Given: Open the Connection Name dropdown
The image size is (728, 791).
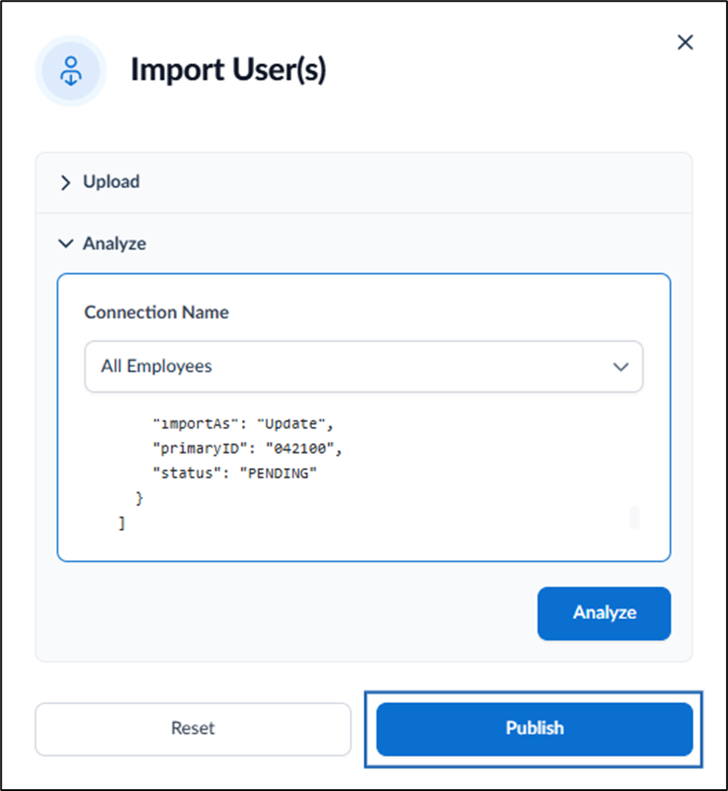Looking at the screenshot, I should coord(363,367).
